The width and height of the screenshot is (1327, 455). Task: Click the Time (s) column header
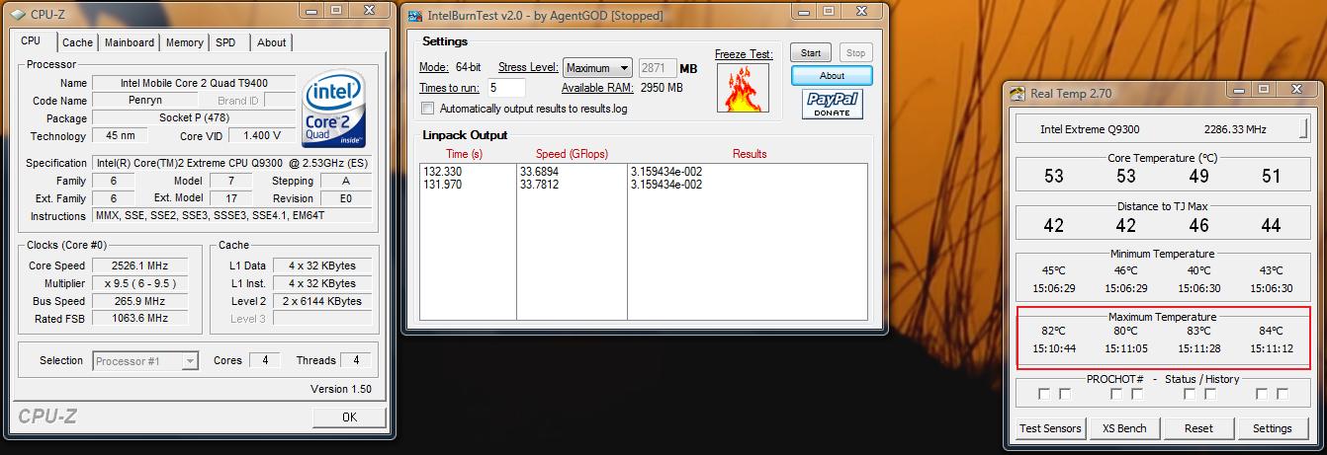pyautogui.click(x=464, y=154)
